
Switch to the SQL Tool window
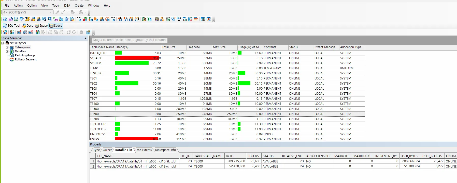point(11,26)
